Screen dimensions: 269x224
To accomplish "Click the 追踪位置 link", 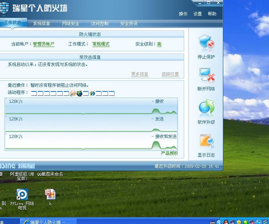I will click(170, 74).
